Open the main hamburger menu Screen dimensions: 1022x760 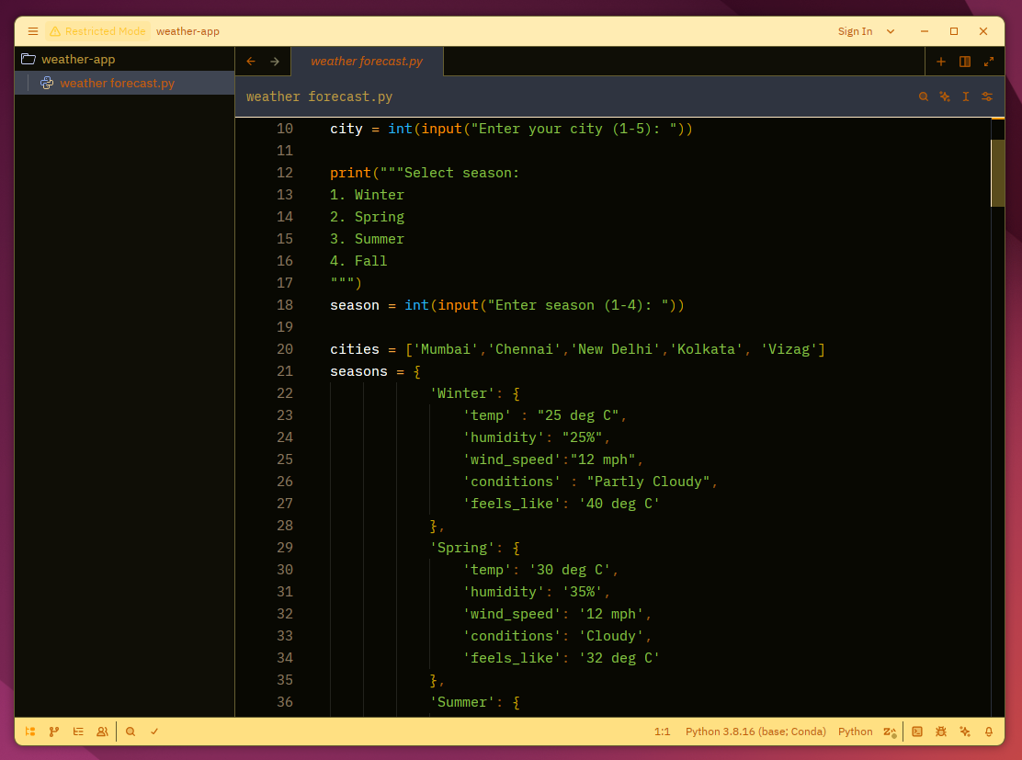pos(32,31)
